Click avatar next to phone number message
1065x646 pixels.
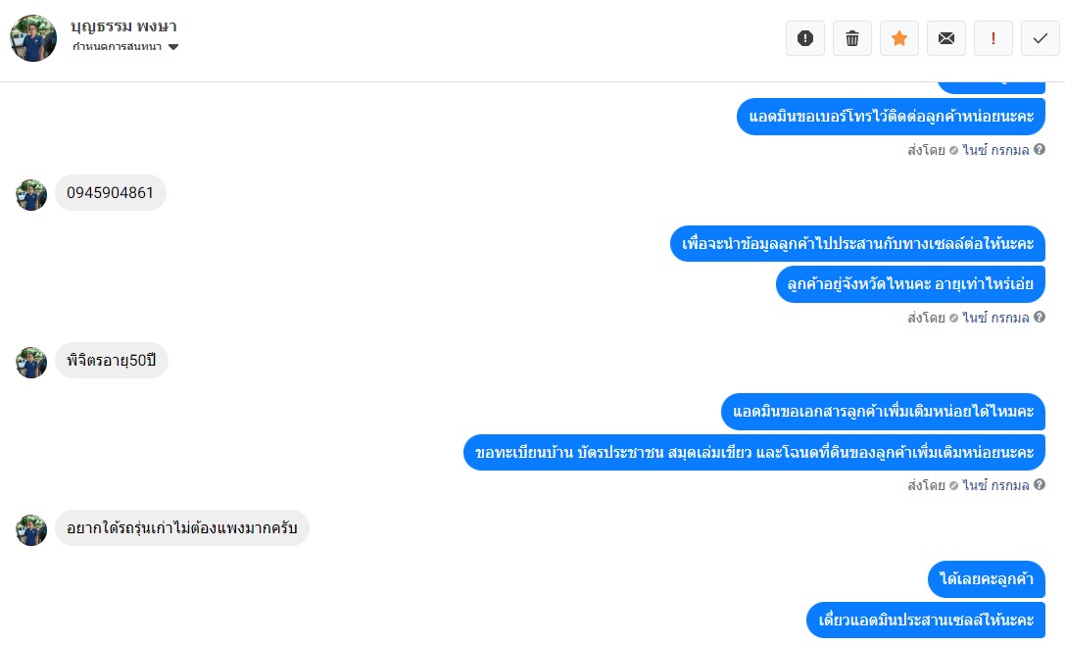pos(31,195)
